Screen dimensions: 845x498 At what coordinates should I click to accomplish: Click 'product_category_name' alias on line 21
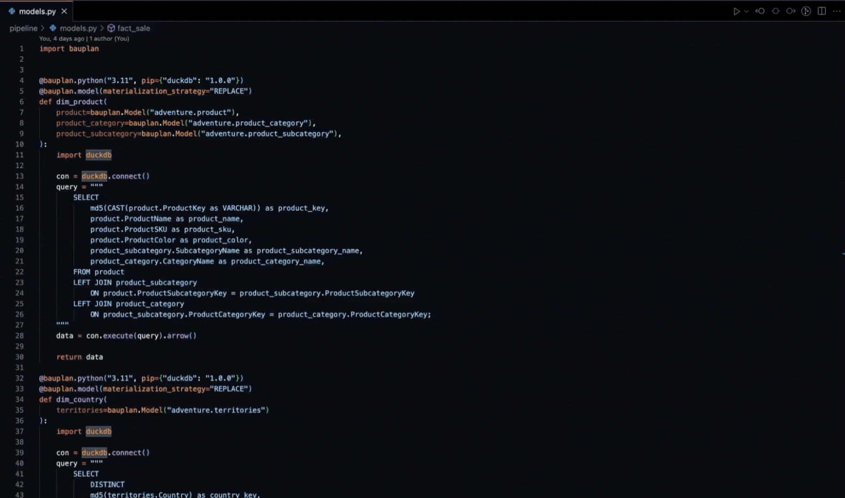[276, 261]
